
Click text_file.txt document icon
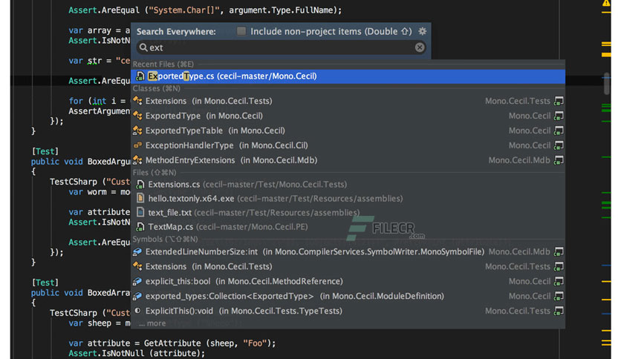(140, 212)
